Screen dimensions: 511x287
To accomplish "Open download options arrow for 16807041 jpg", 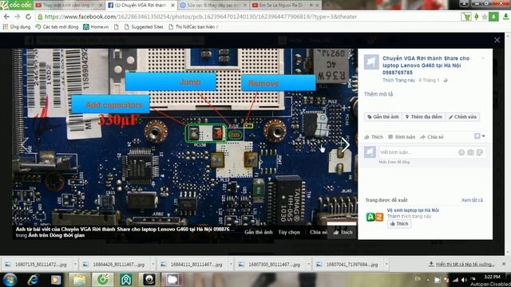I will pyautogui.click(x=386, y=265).
